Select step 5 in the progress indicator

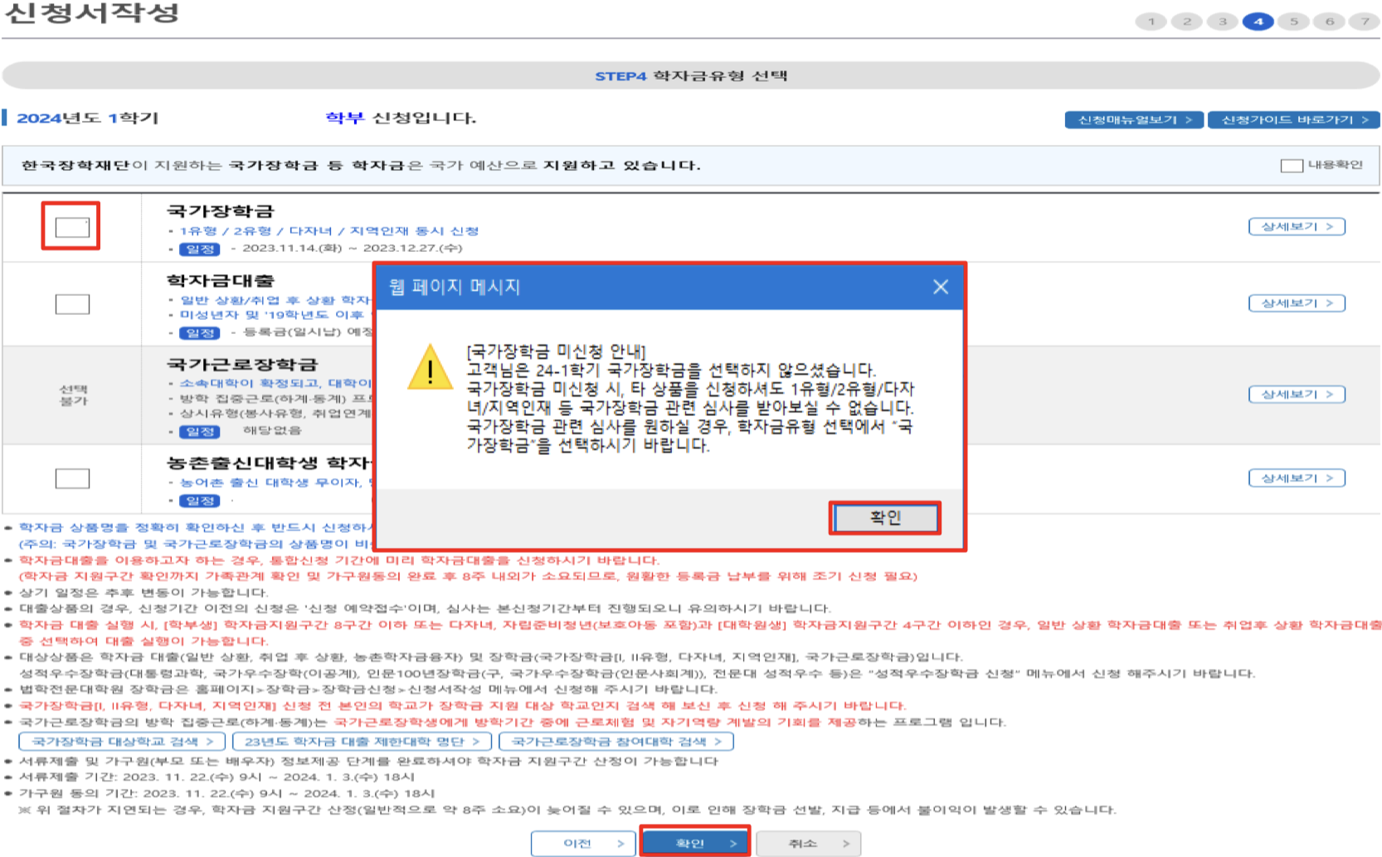click(x=1294, y=22)
